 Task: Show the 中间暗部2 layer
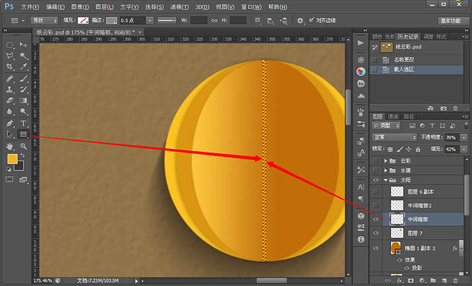376,205
